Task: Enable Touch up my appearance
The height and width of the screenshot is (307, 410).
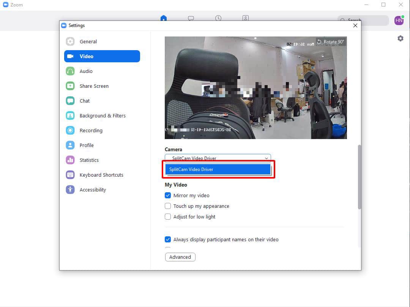Action: coord(168,206)
